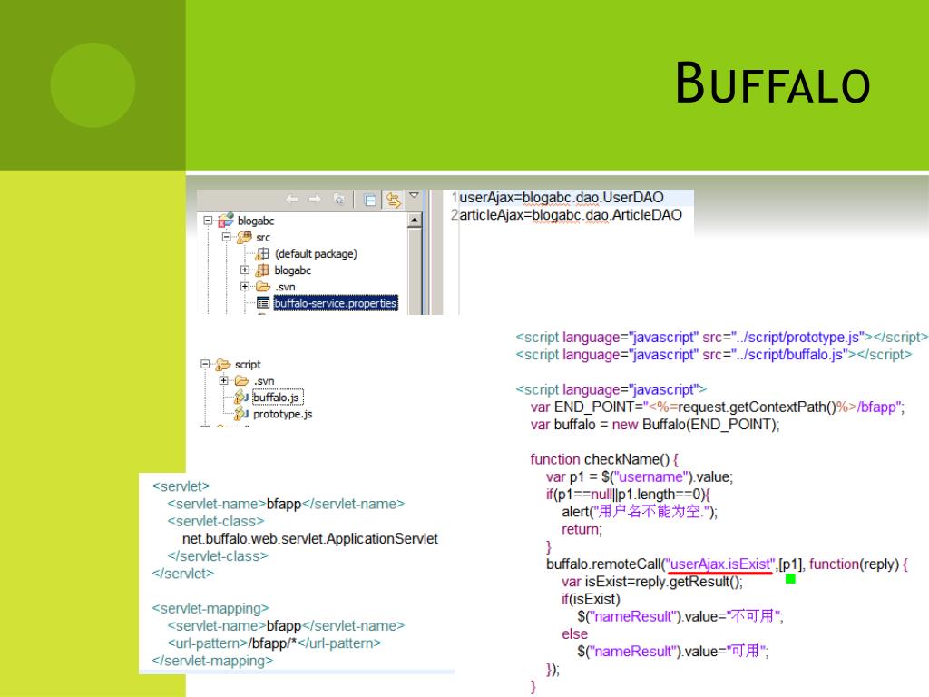Click the src source-folder icon
The width and height of the screenshot is (929, 697).
[x=244, y=237]
